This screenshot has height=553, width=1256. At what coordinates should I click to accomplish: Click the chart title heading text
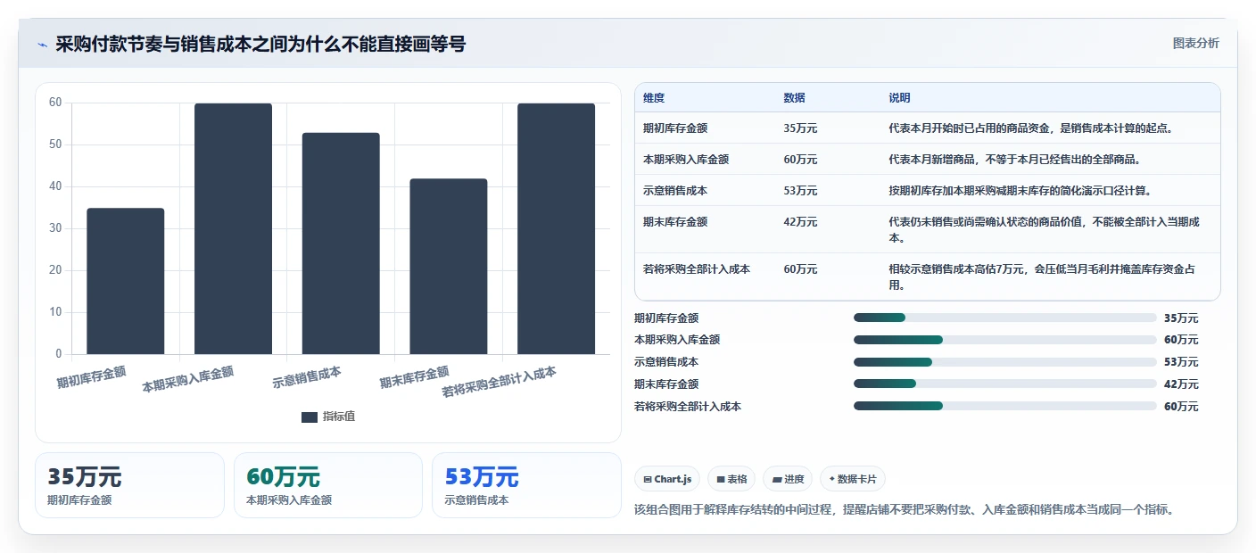click(x=260, y=45)
